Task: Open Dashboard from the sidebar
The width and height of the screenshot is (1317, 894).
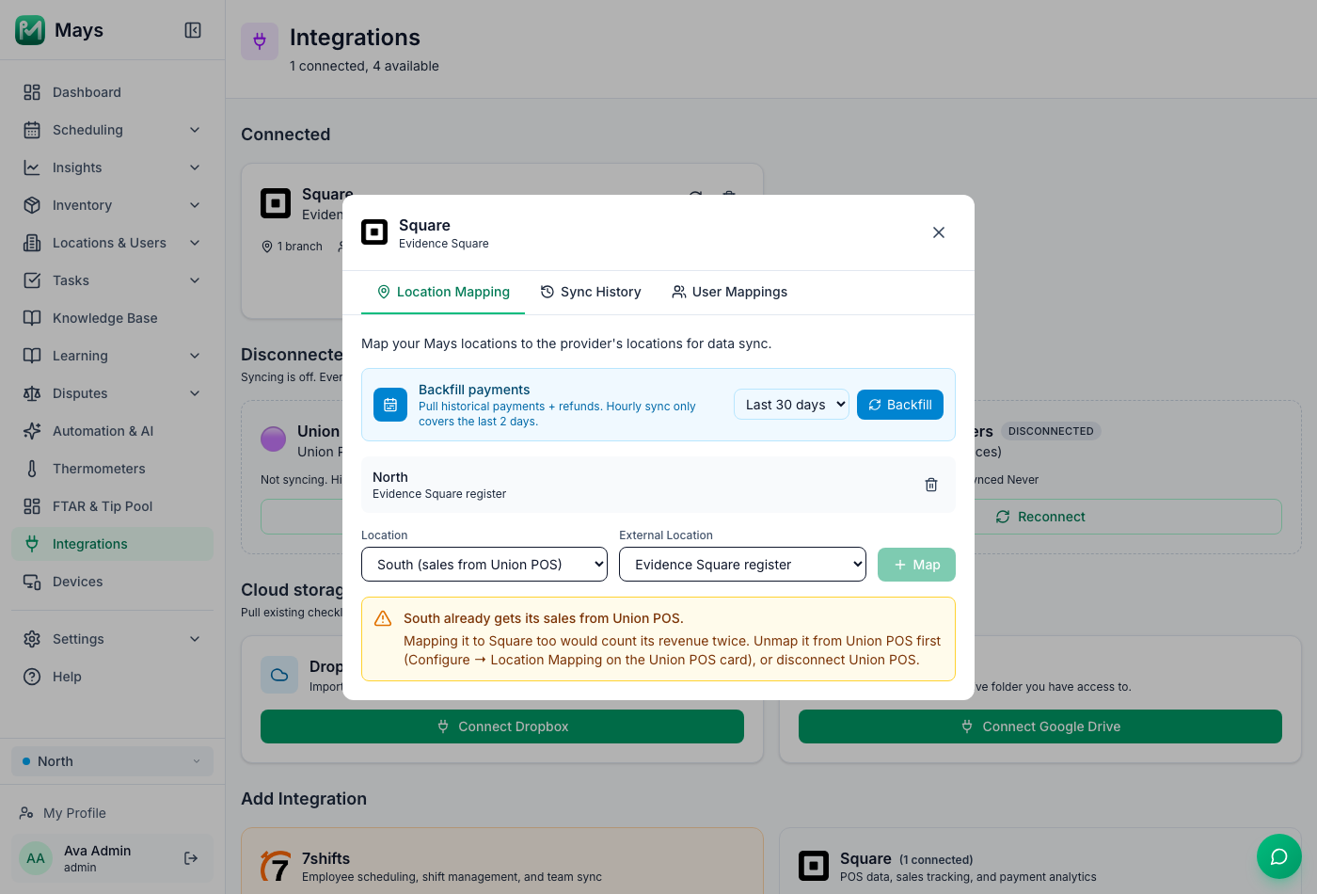Action: pos(113,92)
